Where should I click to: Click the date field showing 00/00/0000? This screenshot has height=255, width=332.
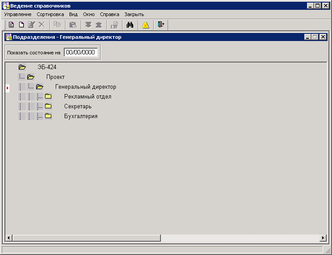tap(81, 52)
